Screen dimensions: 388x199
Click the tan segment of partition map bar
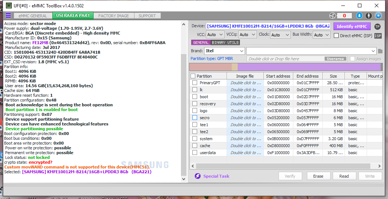click(x=235, y=67)
